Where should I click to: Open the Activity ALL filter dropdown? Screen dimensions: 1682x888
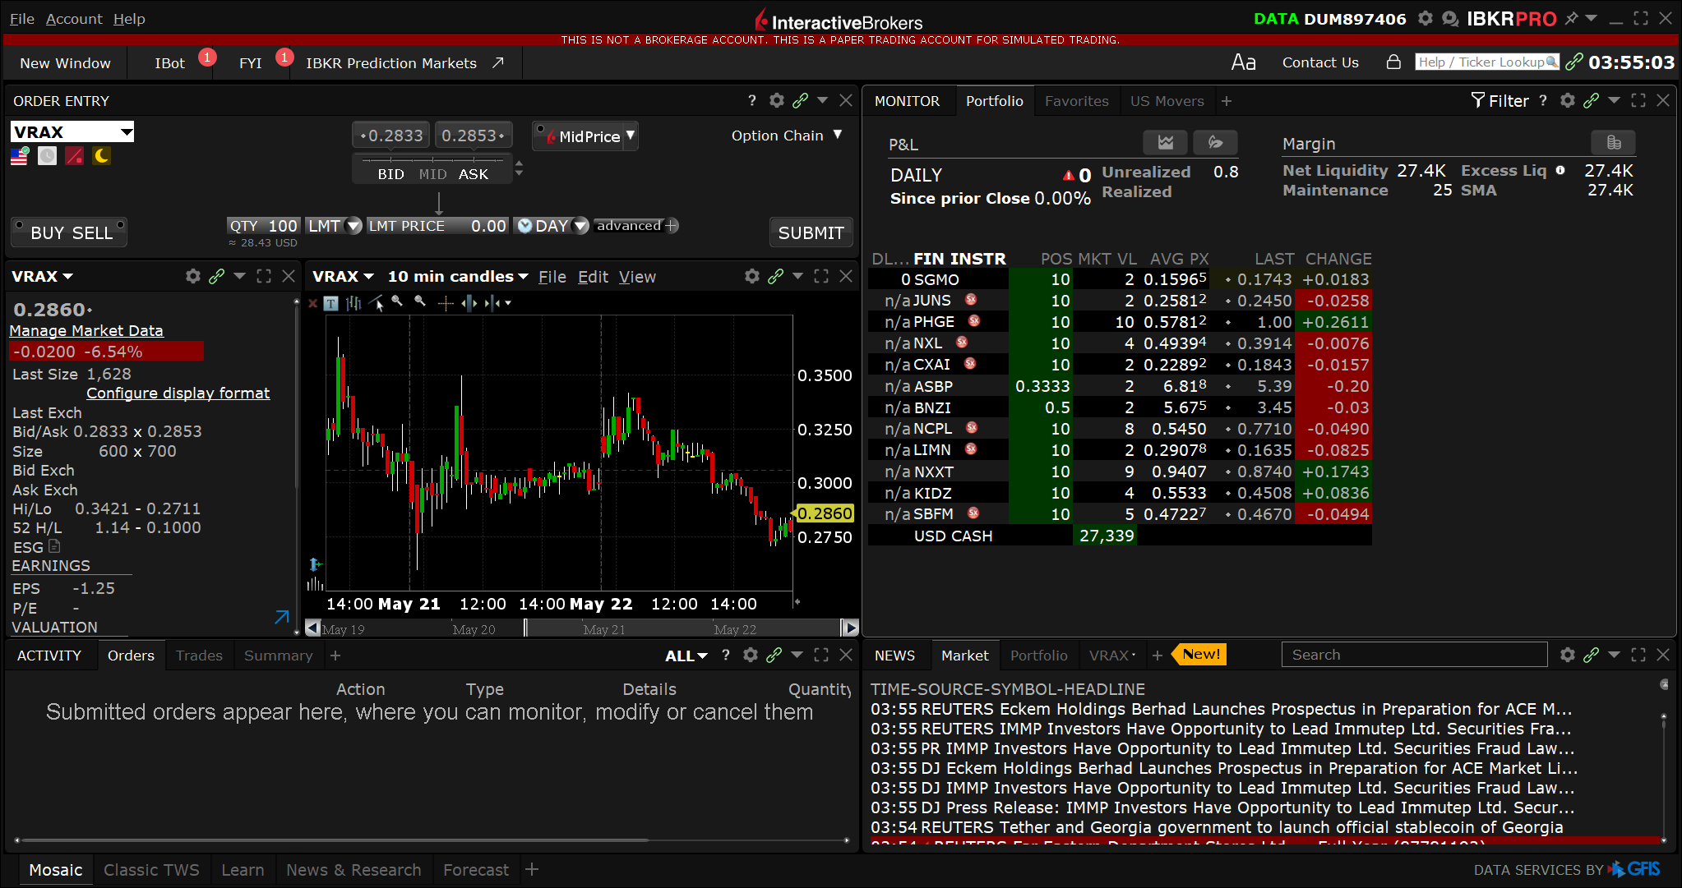(x=686, y=656)
